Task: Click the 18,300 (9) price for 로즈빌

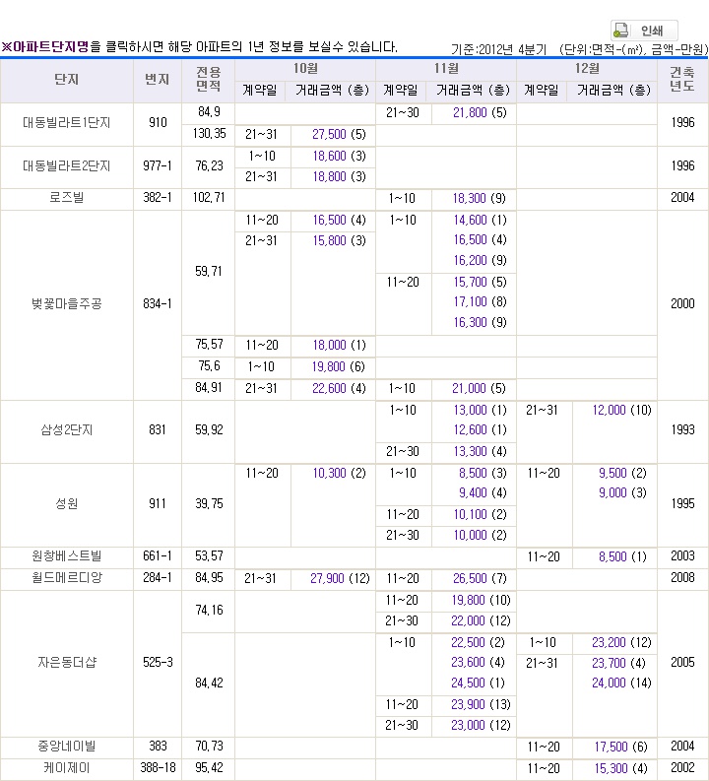Action: click(x=479, y=199)
